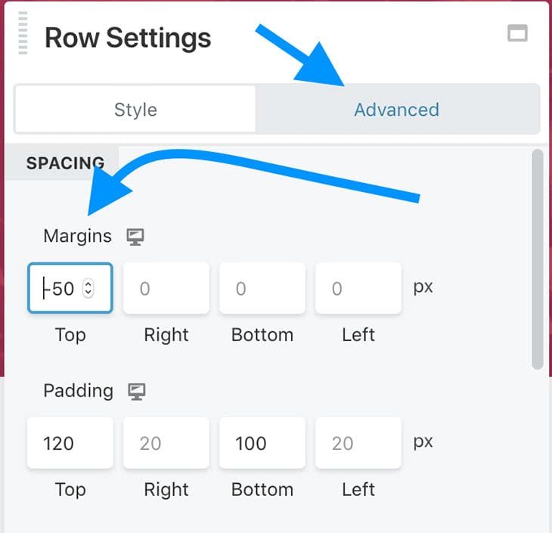
Task: Collapse the Spacing section header
Action: click(x=65, y=163)
